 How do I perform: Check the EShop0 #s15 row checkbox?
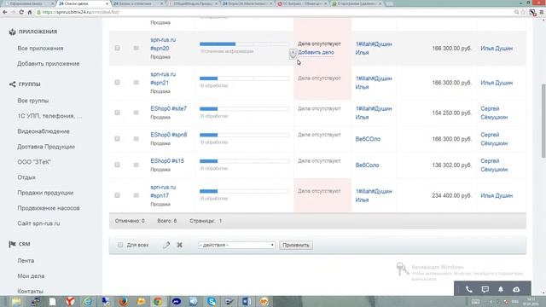118,165
